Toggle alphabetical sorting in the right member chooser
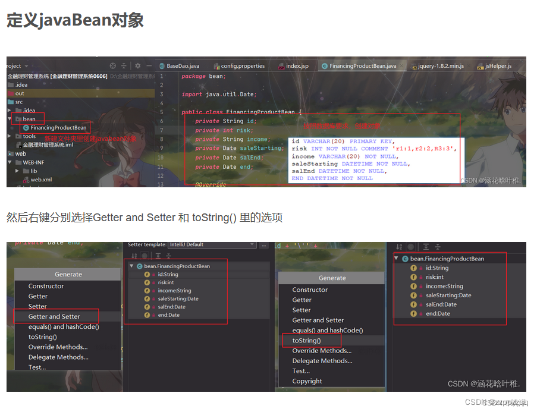The height and width of the screenshot is (412, 537). [x=398, y=246]
